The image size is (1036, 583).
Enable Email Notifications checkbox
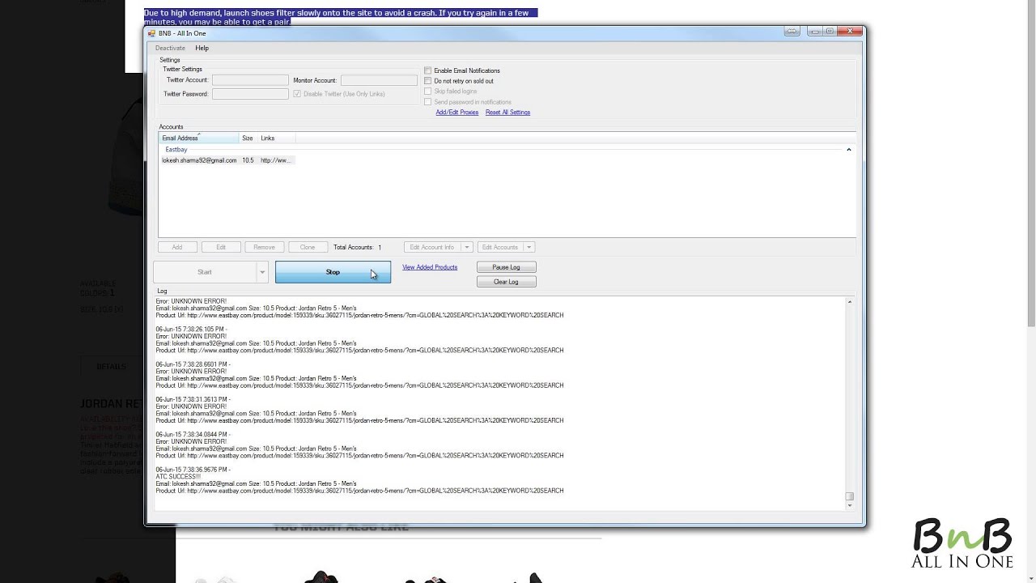tap(428, 70)
